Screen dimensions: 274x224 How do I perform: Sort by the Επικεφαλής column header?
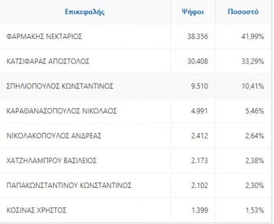click(85, 12)
